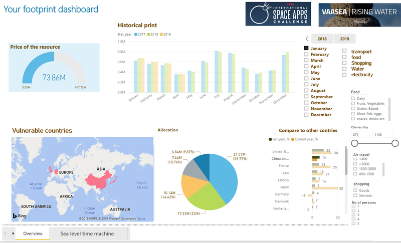The width and height of the screenshot is (401, 243).
Task: Click the NASA Space Apps Challenge logo
Action: [278, 14]
